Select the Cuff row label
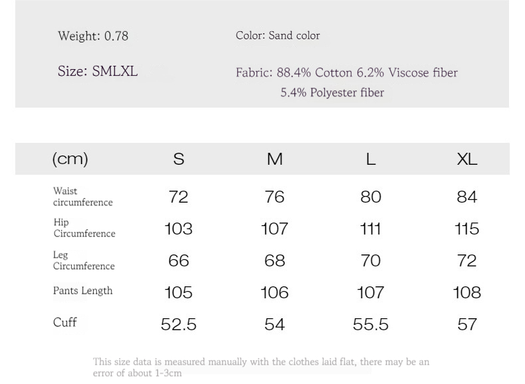Viewport: 525px width, 384px height. [x=64, y=322]
